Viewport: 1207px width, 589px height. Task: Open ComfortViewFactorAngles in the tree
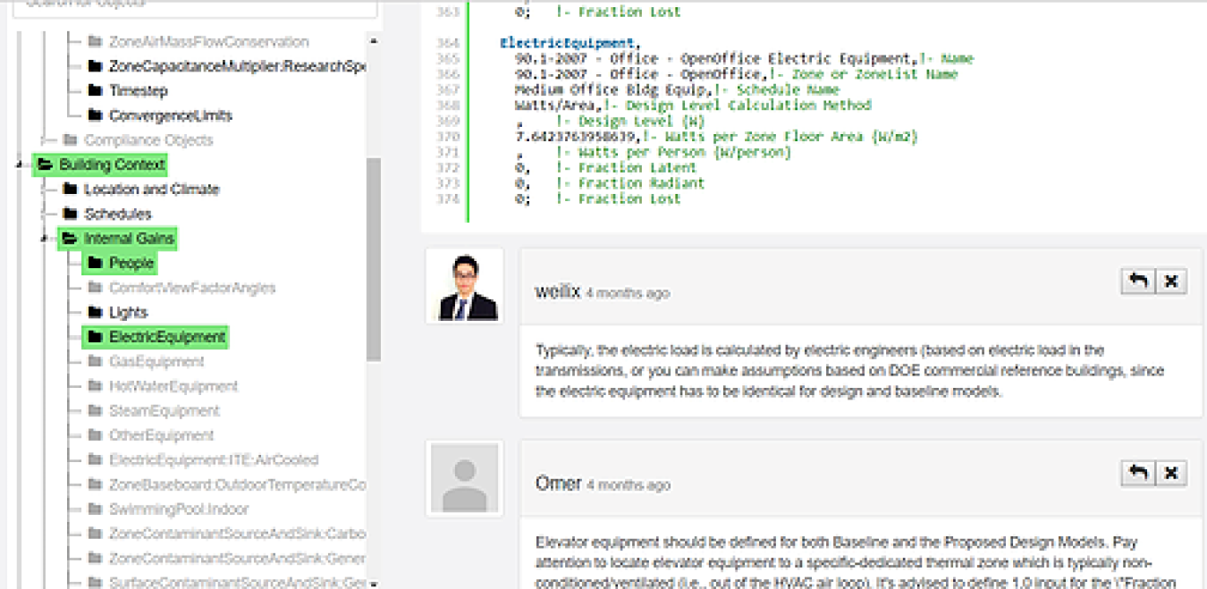192,288
